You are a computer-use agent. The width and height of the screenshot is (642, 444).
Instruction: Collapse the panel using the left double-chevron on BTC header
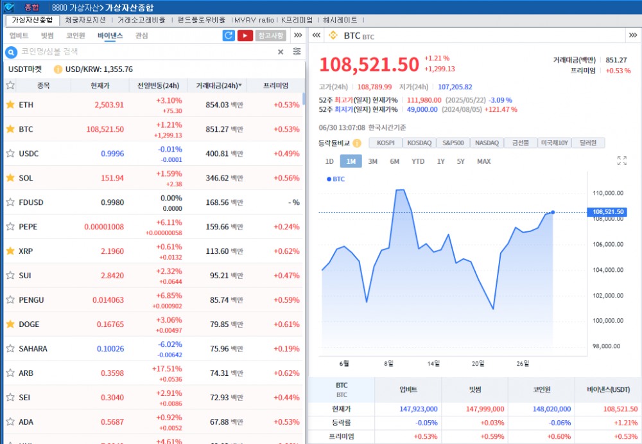[315, 36]
